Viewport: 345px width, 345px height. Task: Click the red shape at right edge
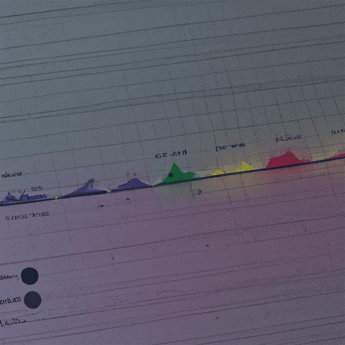tap(338, 155)
